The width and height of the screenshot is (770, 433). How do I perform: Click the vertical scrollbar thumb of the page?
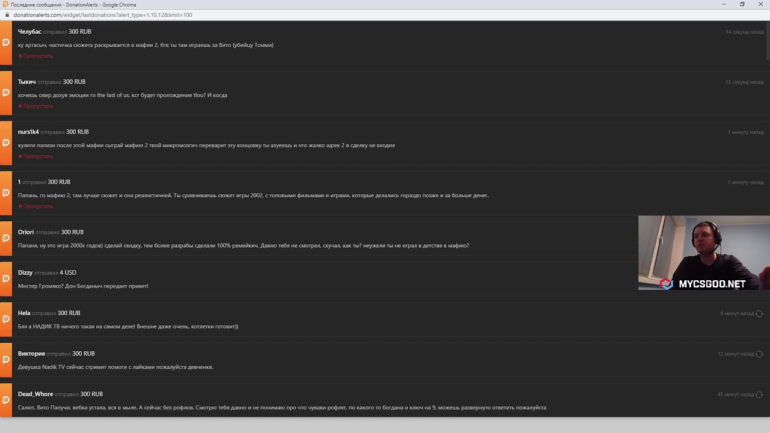768,41
